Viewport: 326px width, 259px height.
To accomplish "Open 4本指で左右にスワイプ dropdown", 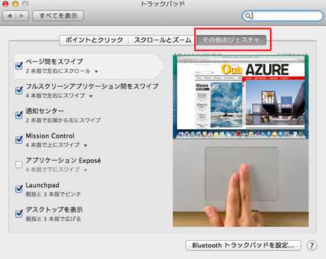I will click(x=59, y=96).
